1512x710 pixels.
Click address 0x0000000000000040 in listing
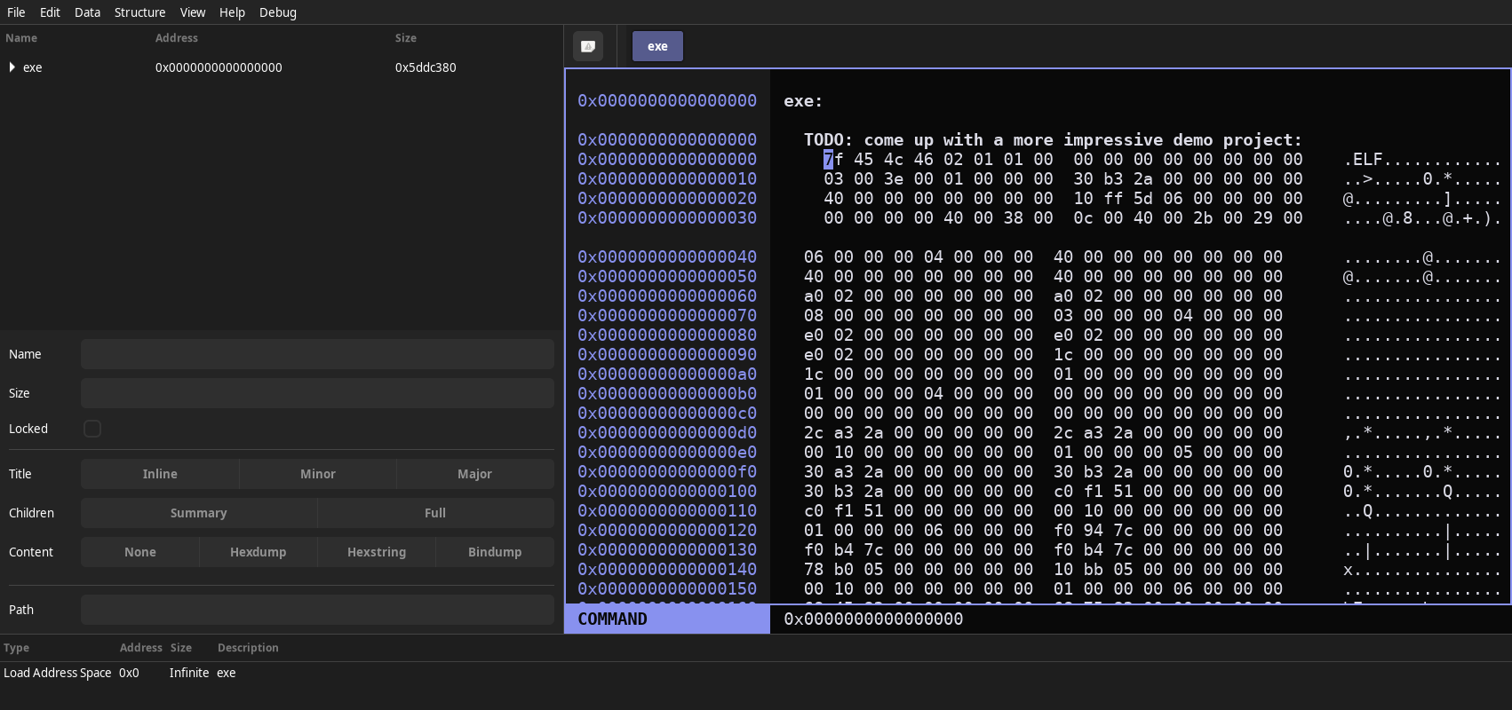click(x=667, y=257)
